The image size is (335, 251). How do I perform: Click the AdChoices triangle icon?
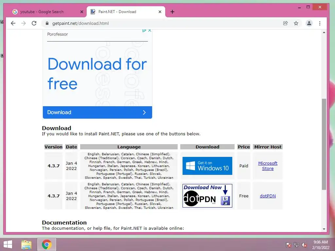[x=144, y=30]
